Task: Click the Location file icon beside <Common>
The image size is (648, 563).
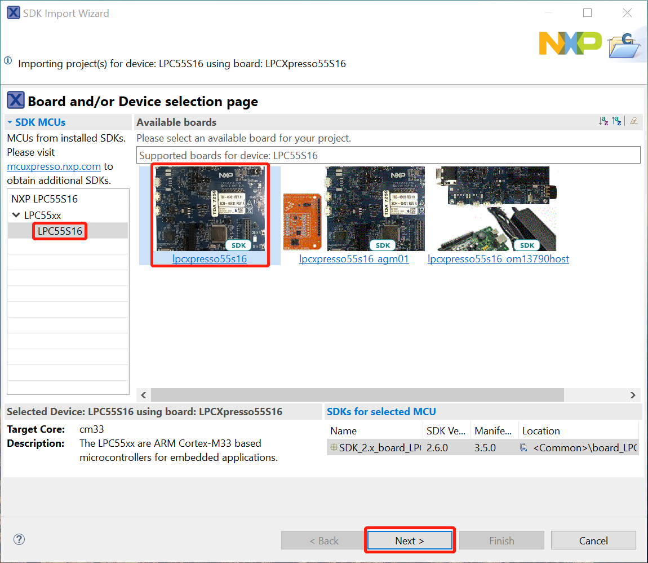Action: pyautogui.click(x=523, y=447)
